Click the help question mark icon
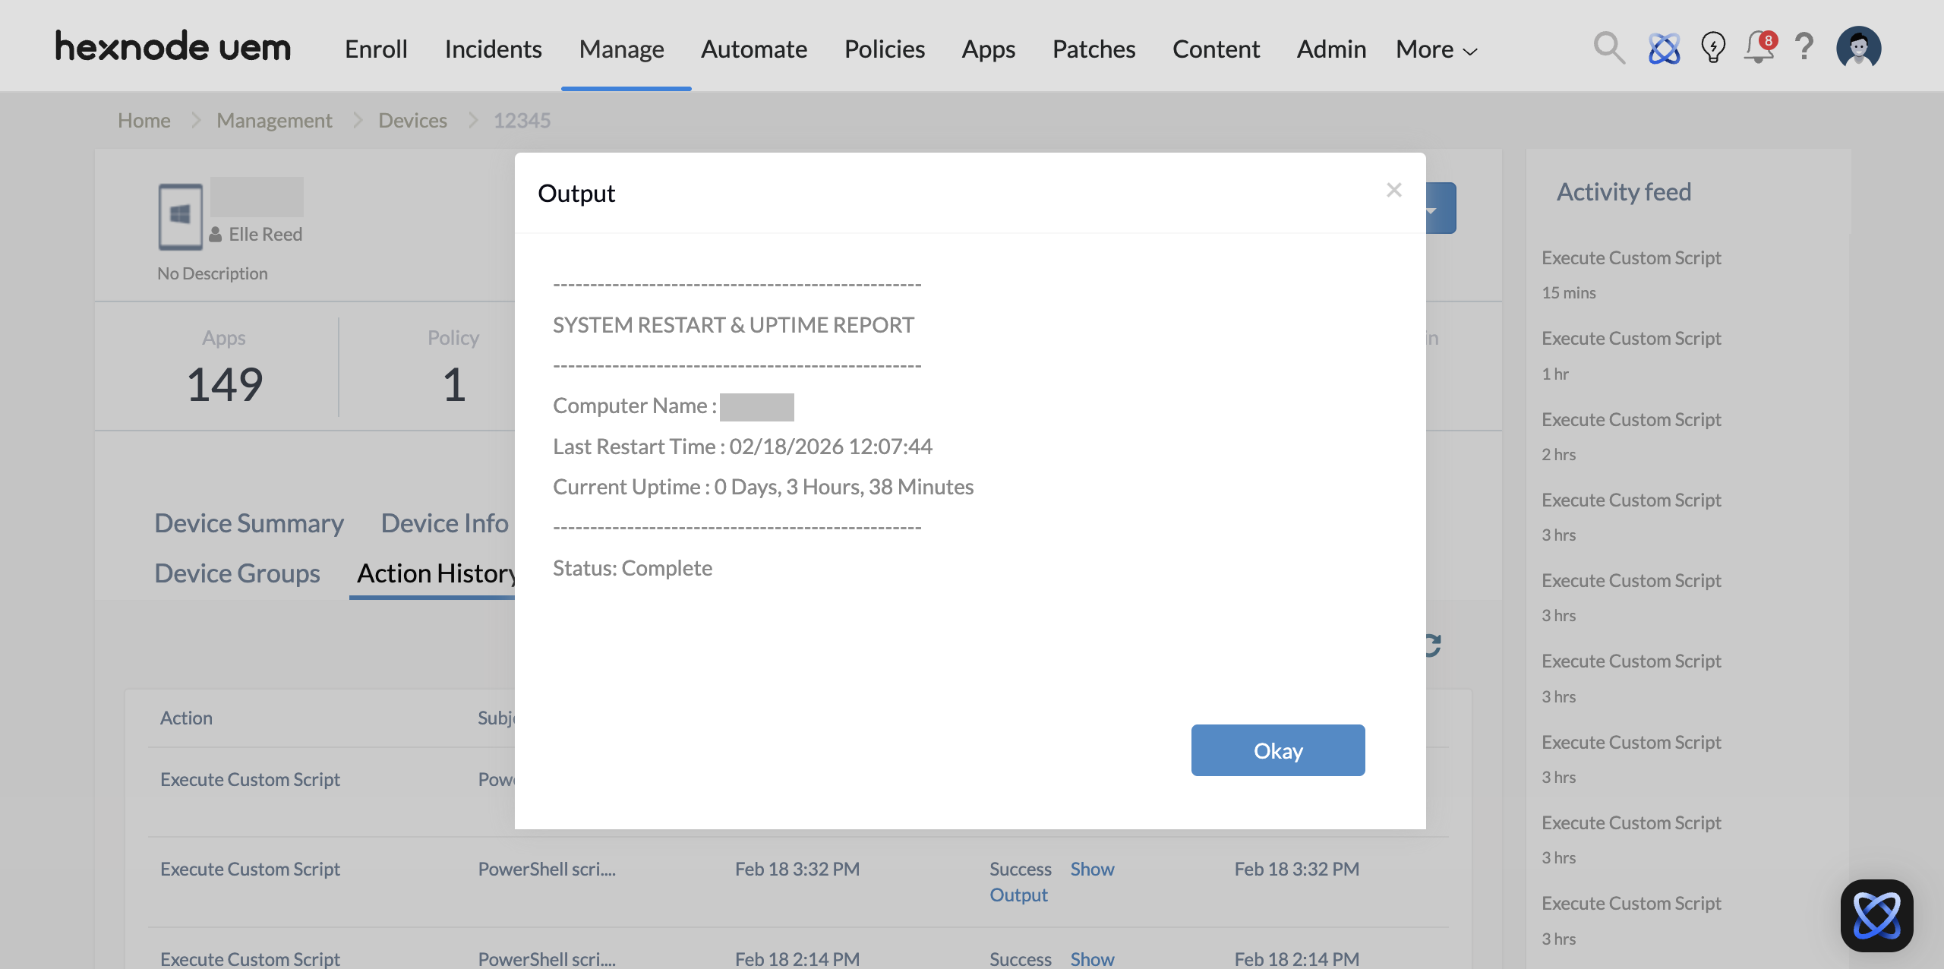Viewport: 1944px width, 969px height. coord(1804,47)
